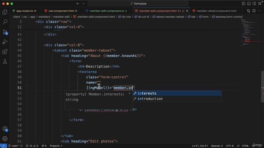The image size is (264, 148).
Task: Open Source Control view with badge
Action: [5, 32]
